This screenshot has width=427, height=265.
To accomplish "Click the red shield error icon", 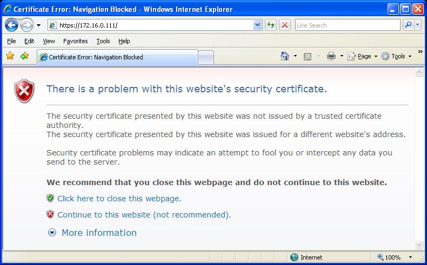I will 24,91.
